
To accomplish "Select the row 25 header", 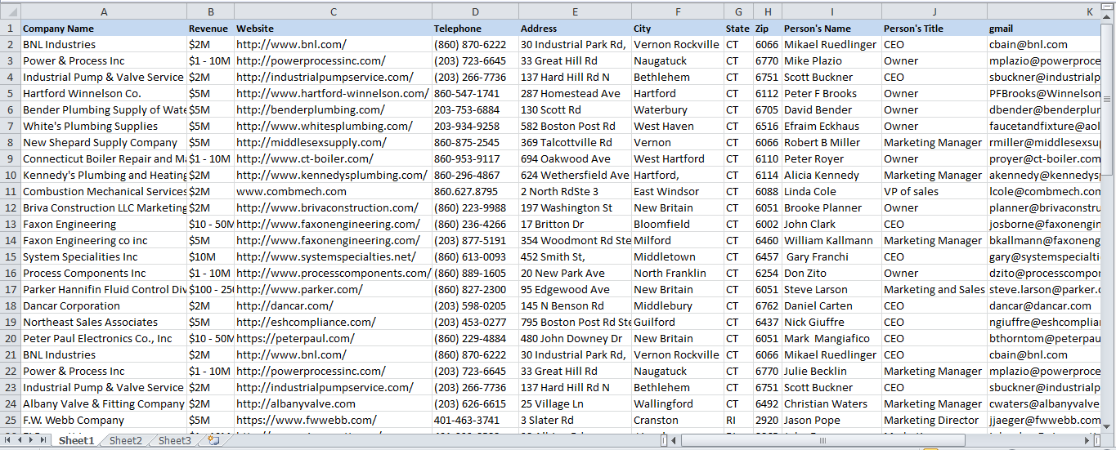I will pos(10,420).
